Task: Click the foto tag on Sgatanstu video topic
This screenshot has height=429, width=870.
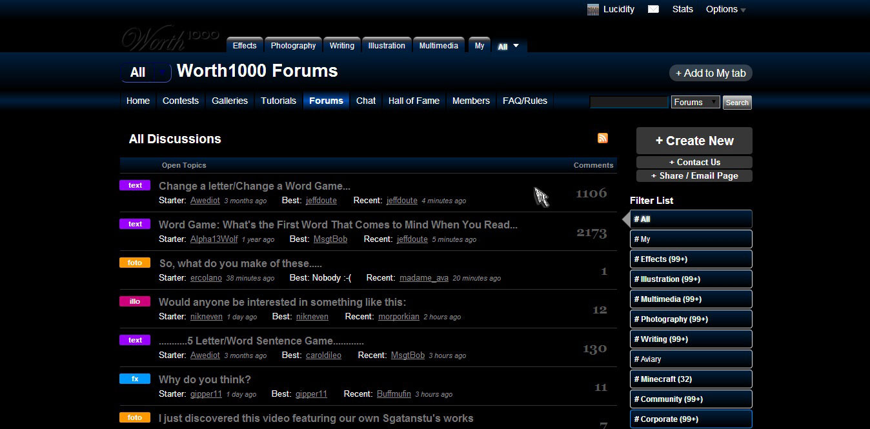Action: click(135, 417)
